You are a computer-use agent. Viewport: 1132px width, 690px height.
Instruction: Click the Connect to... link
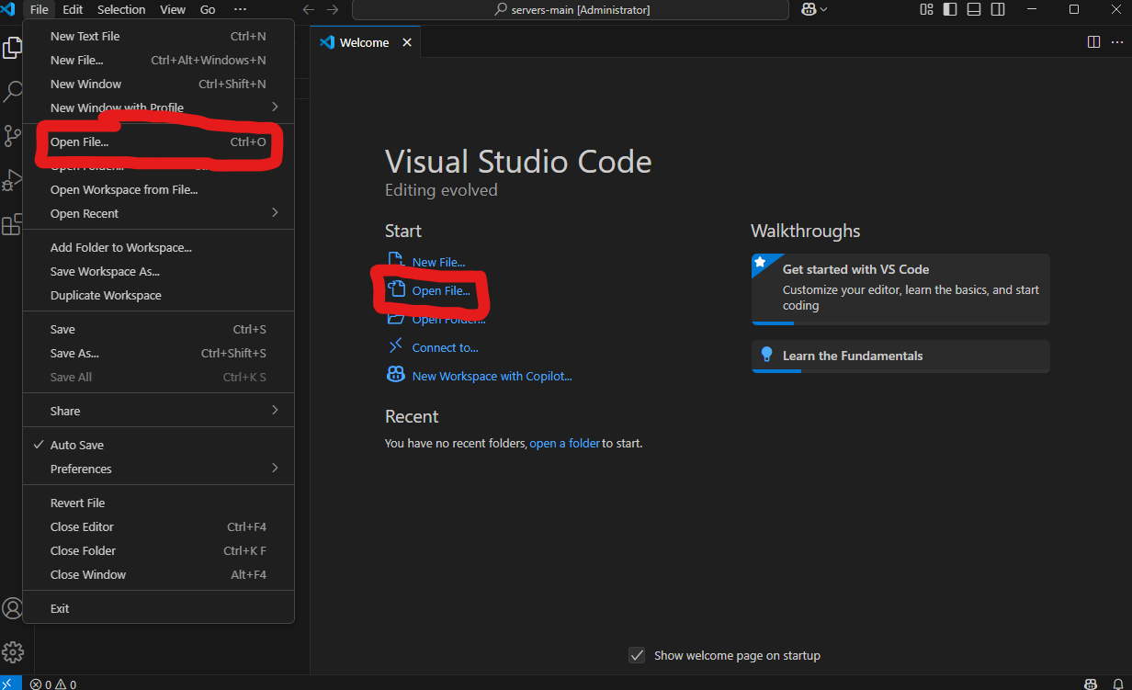click(x=445, y=347)
